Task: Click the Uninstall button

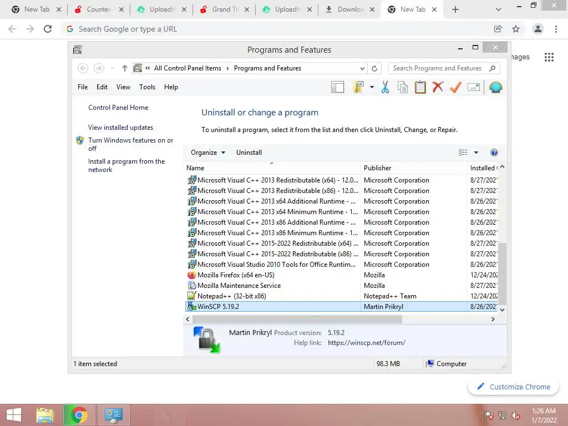Action: pyautogui.click(x=249, y=153)
